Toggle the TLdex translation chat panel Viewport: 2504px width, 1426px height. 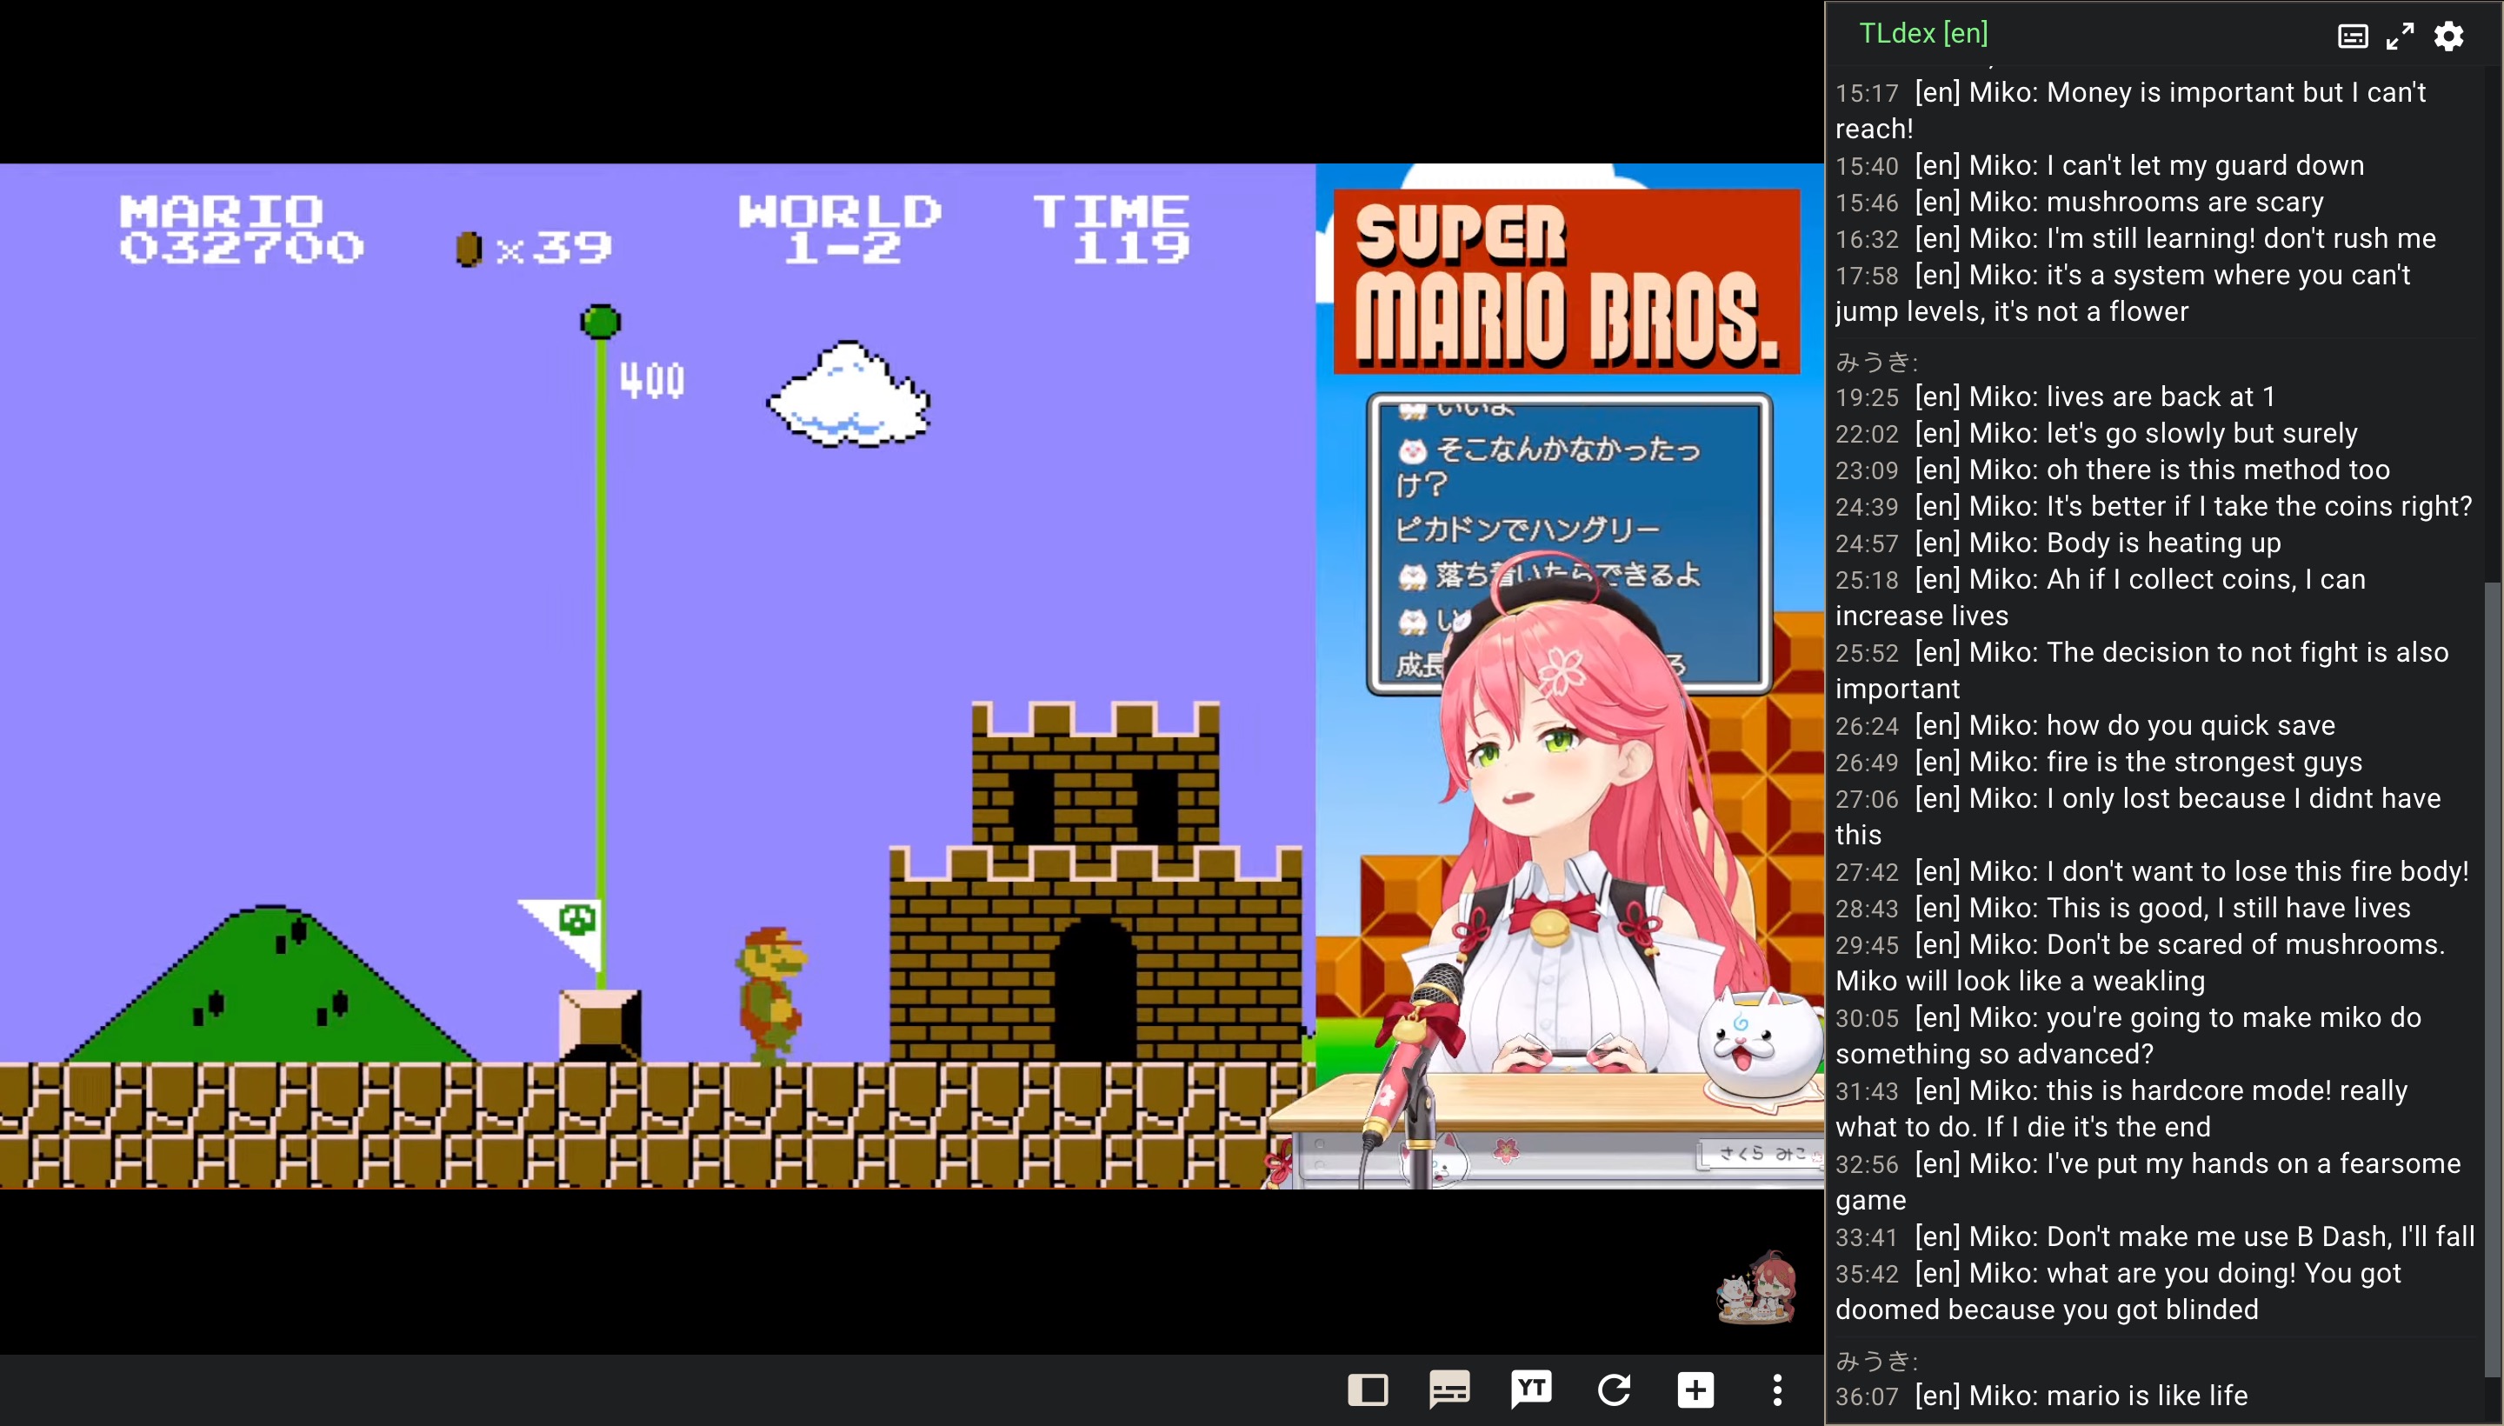[x=1449, y=1389]
